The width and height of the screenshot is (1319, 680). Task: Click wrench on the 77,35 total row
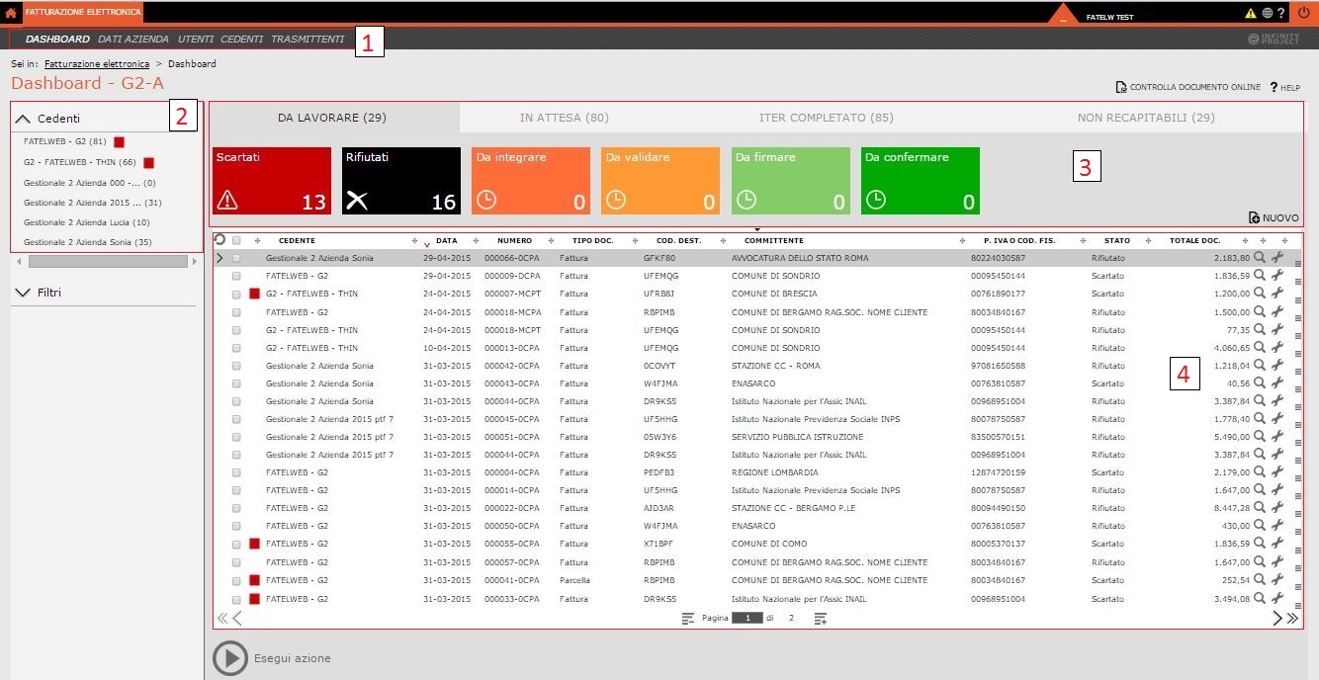[x=1277, y=329]
